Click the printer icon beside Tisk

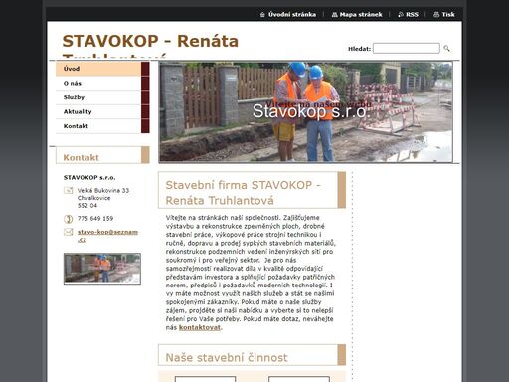(x=436, y=15)
